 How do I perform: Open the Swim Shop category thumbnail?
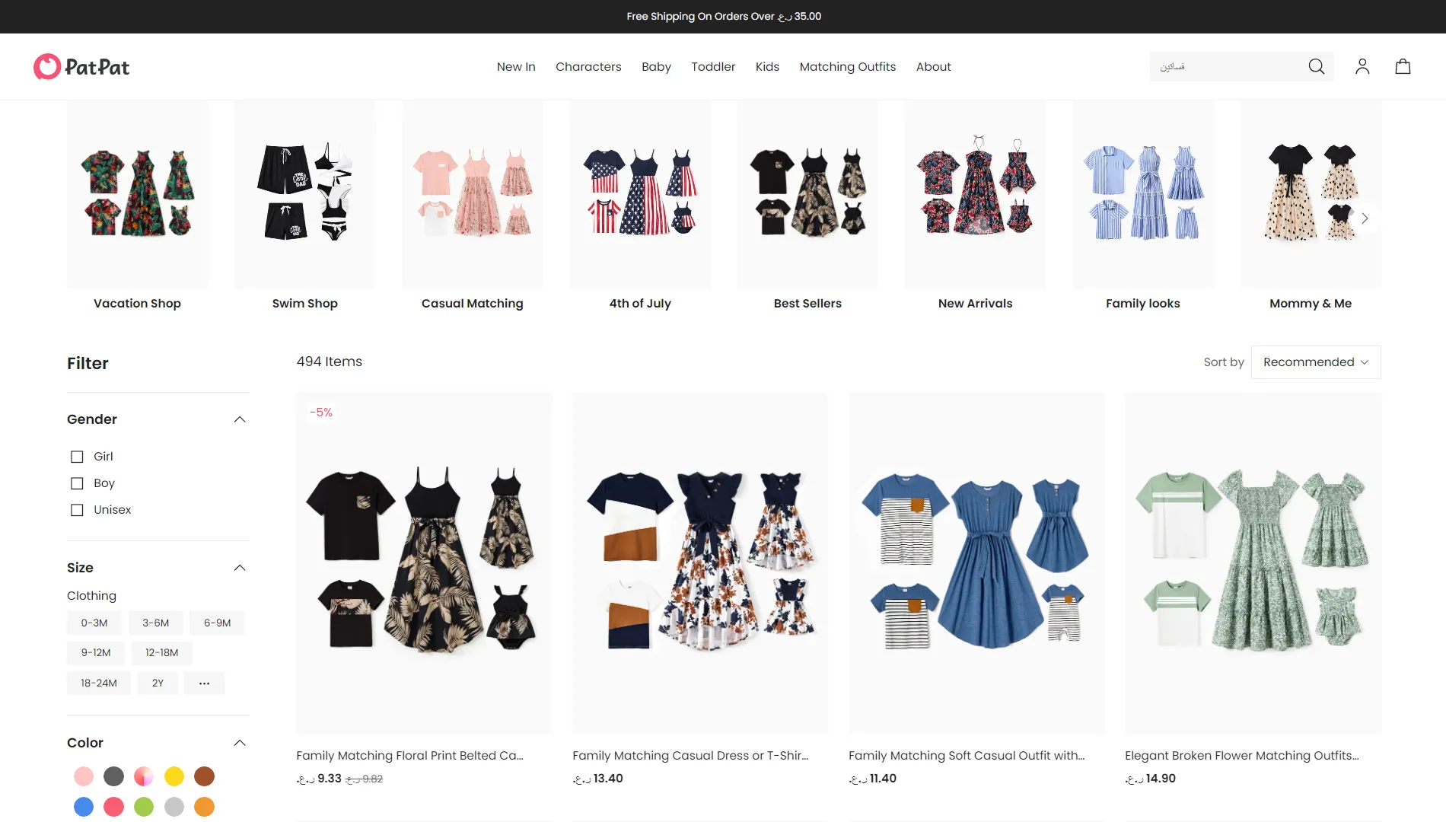point(305,207)
